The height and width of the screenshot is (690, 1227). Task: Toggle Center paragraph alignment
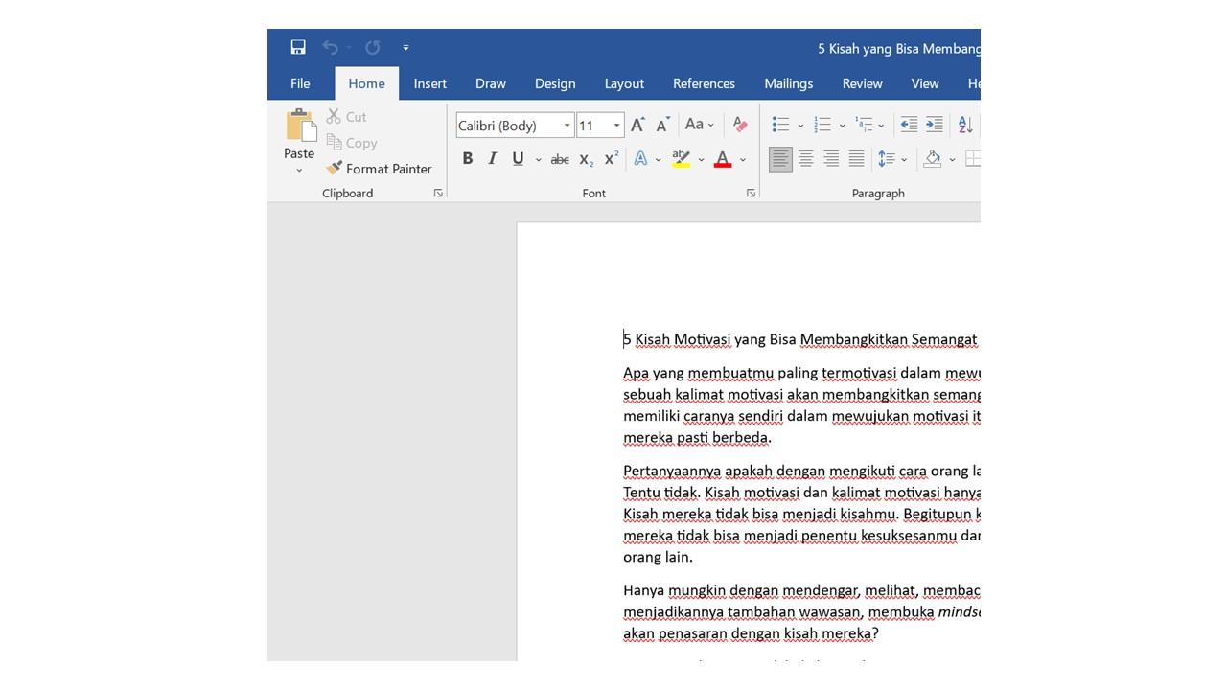point(806,159)
